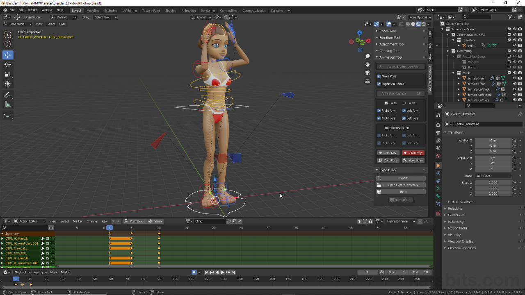Activate the Transform tool in the toolbar
Screen dimensions: 525x295
tap(8, 83)
